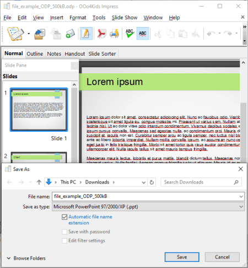Click the Document as E-mail icon
The image size is (248, 268).
71,34
